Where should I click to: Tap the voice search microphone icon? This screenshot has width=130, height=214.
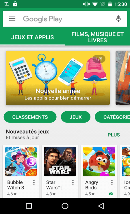click(x=118, y=19)
